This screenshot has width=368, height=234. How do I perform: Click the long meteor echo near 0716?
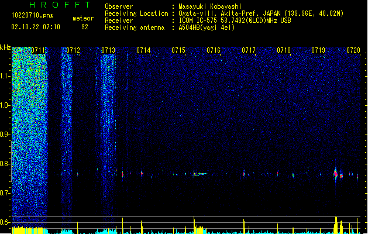pyautogui.click(x=200, y=174)
